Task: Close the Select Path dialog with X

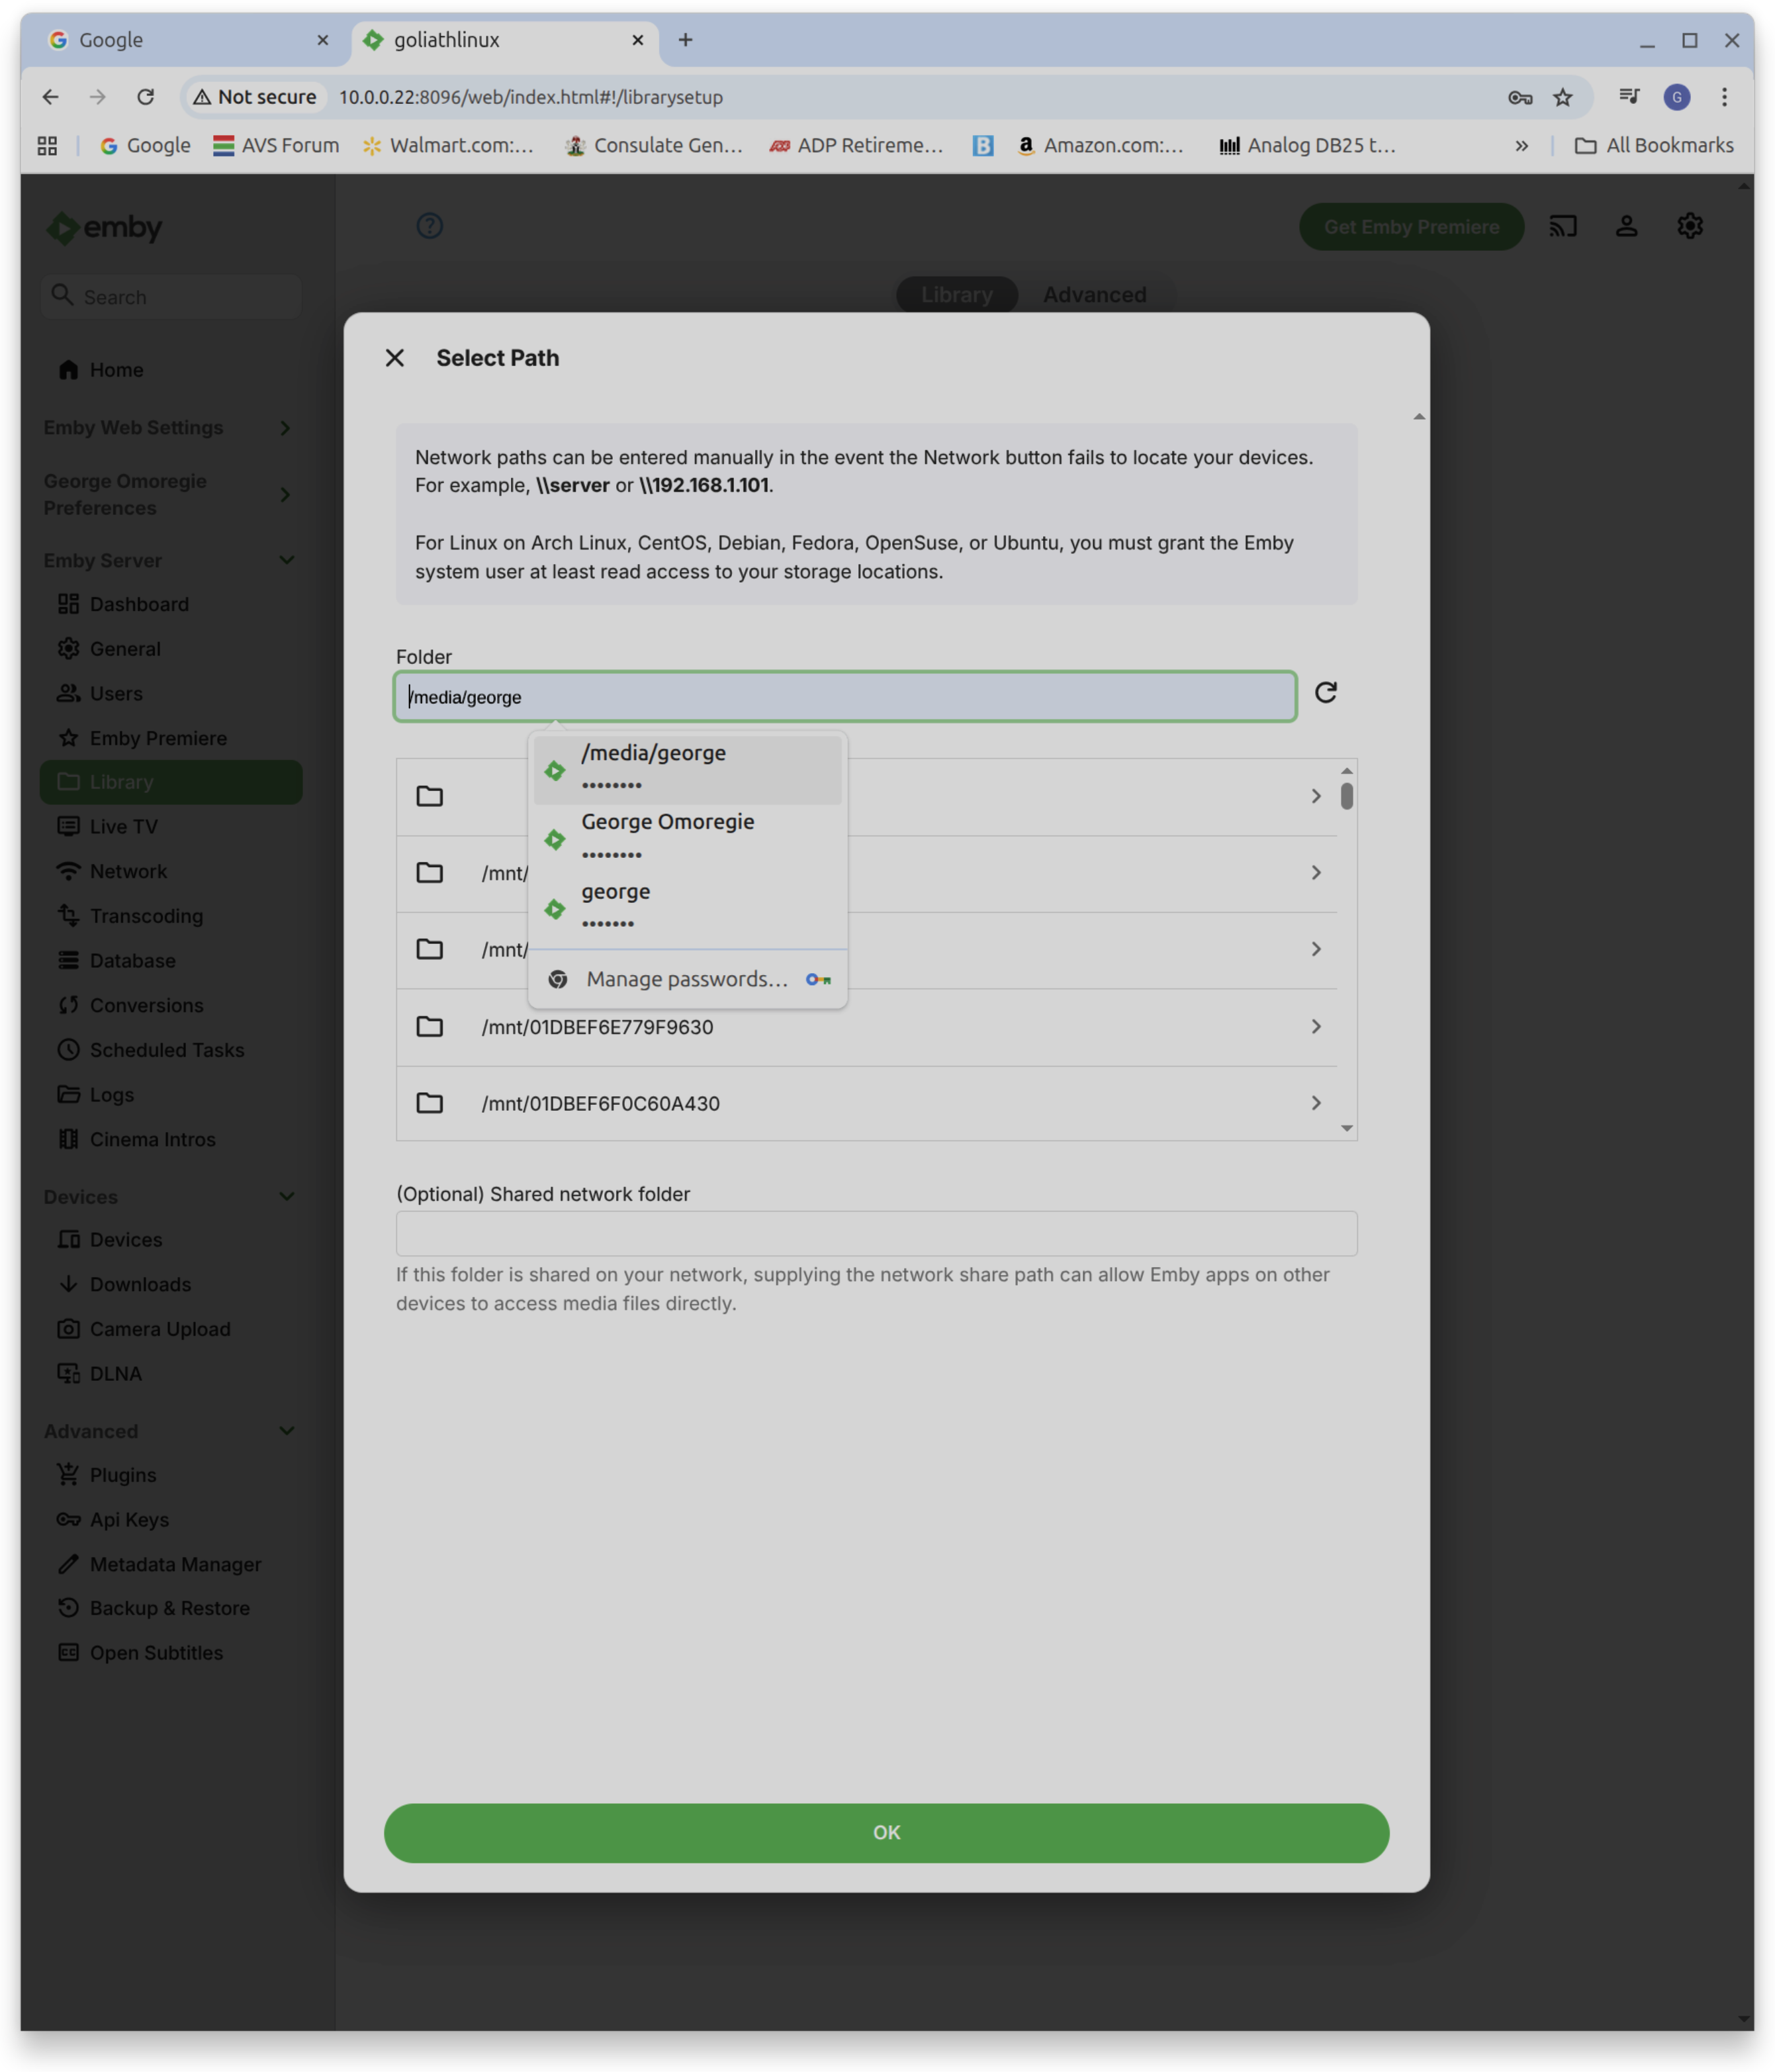Action: pyautogui.click(x=394, y=358)
